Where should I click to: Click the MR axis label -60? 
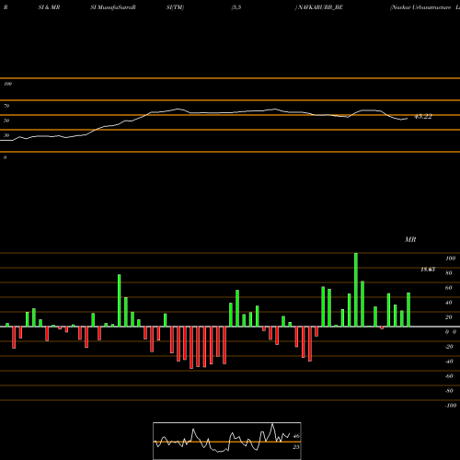click(449, 376)
